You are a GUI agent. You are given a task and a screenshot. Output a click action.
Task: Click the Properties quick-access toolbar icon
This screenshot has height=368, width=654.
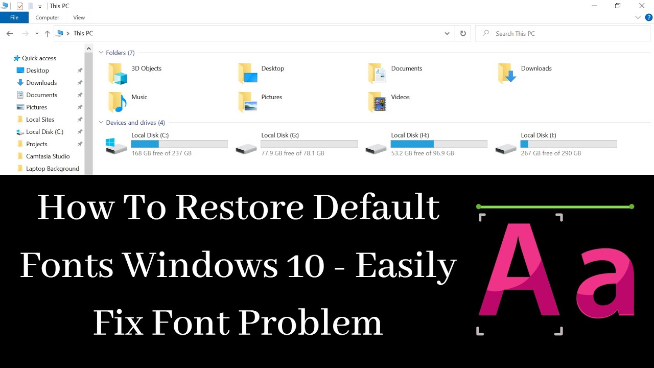[20, 6]
